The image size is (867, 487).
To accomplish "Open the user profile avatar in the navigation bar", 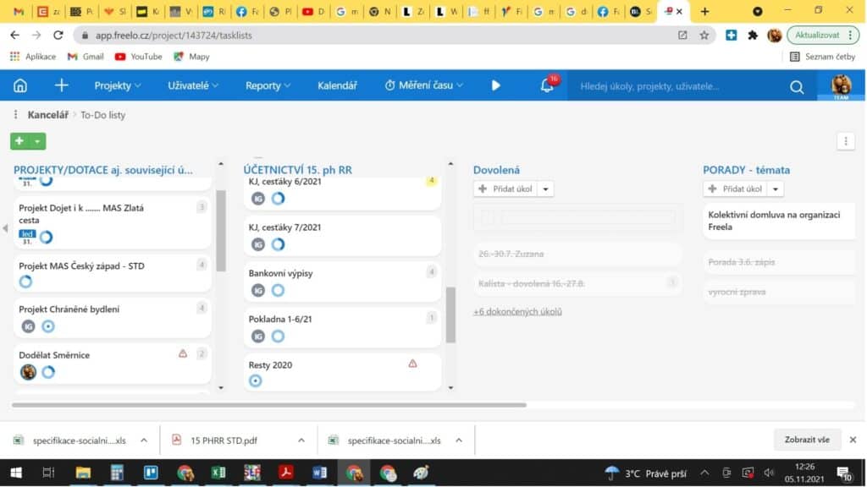I will 841,85.
